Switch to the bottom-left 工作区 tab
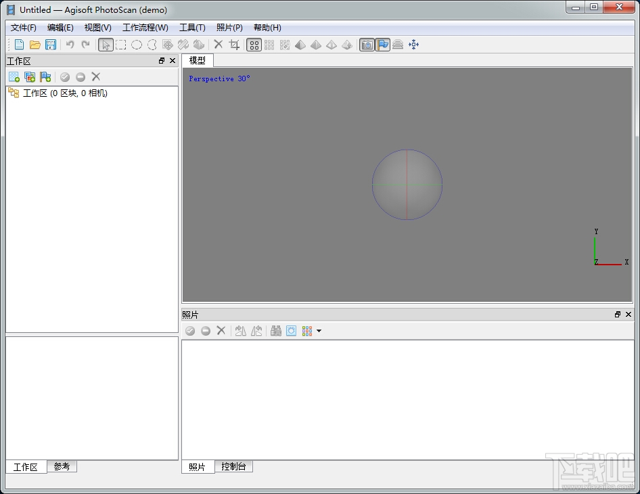The width and height of the screenshot is (640, 494). 26,467
